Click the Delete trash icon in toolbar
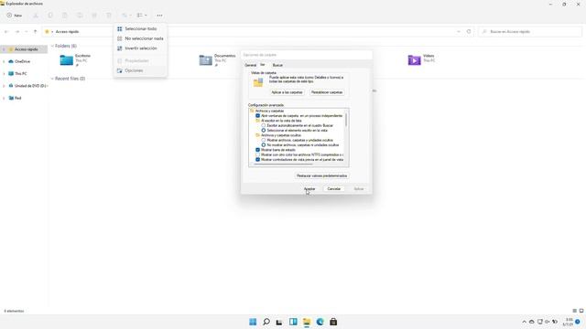The width and height of the screenshot is (586, 329). [x=109, y=16]
